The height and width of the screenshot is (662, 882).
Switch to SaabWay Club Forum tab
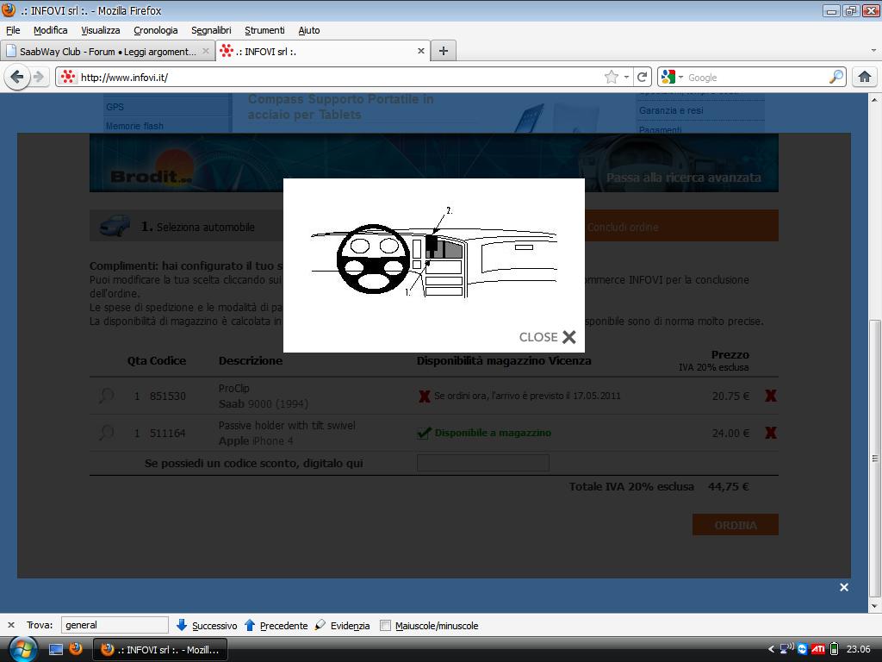pos(108,51)
